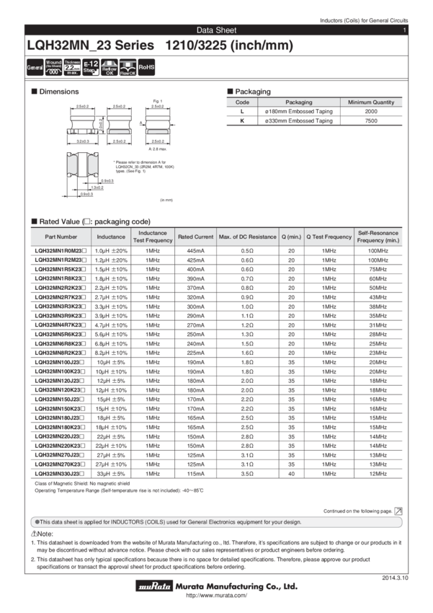The width and height of the screenshot is (433, 613).
Task: Click the Q Test Frequency column header
Action: click(329, 237)
